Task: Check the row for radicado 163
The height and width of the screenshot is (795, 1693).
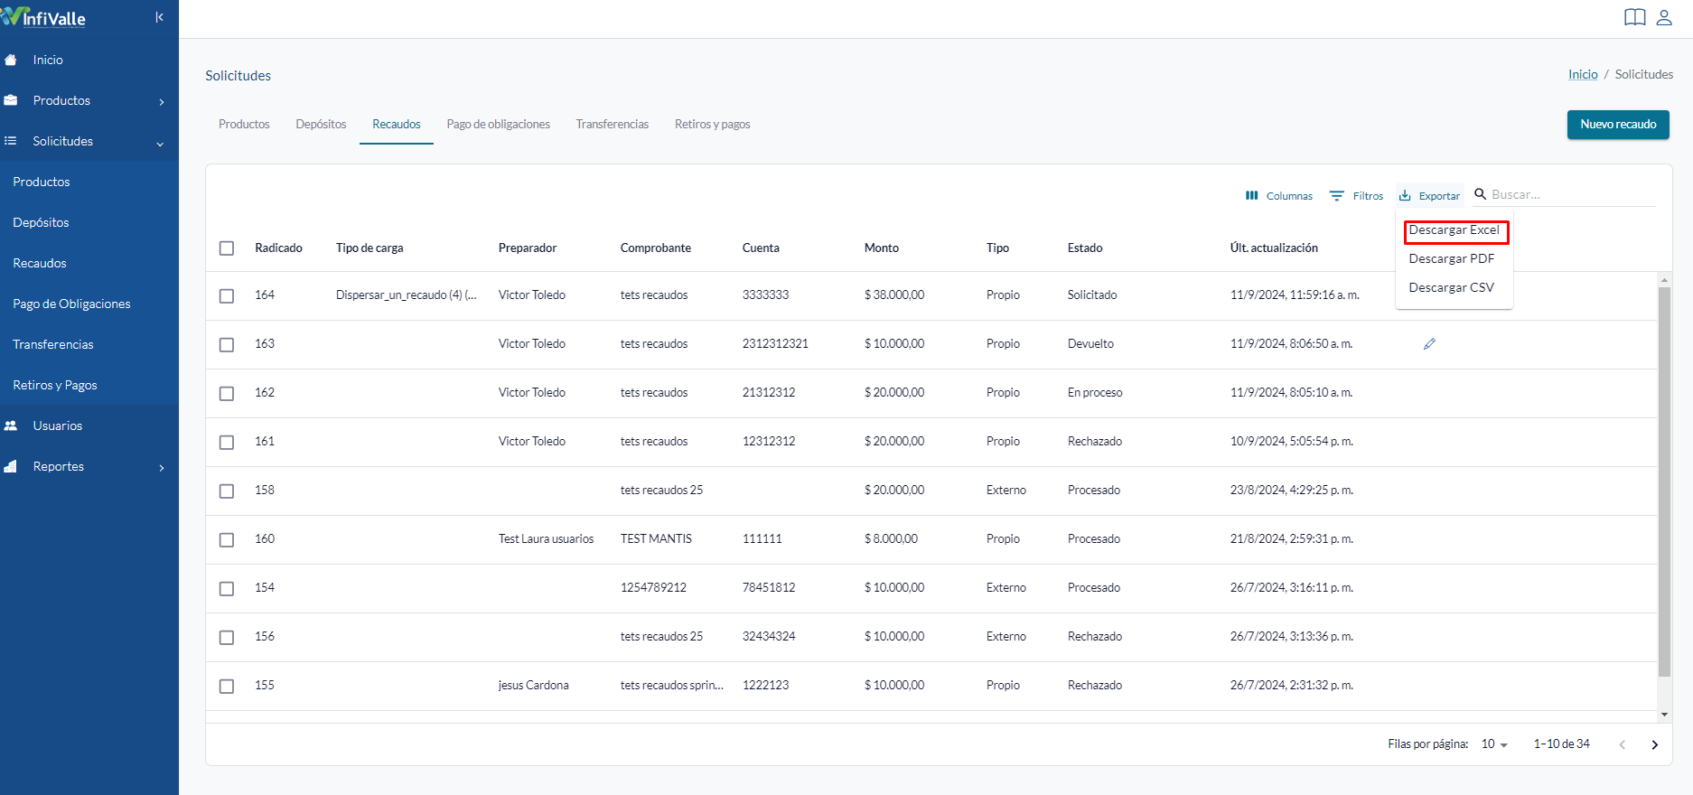Action: pos(227,344)
